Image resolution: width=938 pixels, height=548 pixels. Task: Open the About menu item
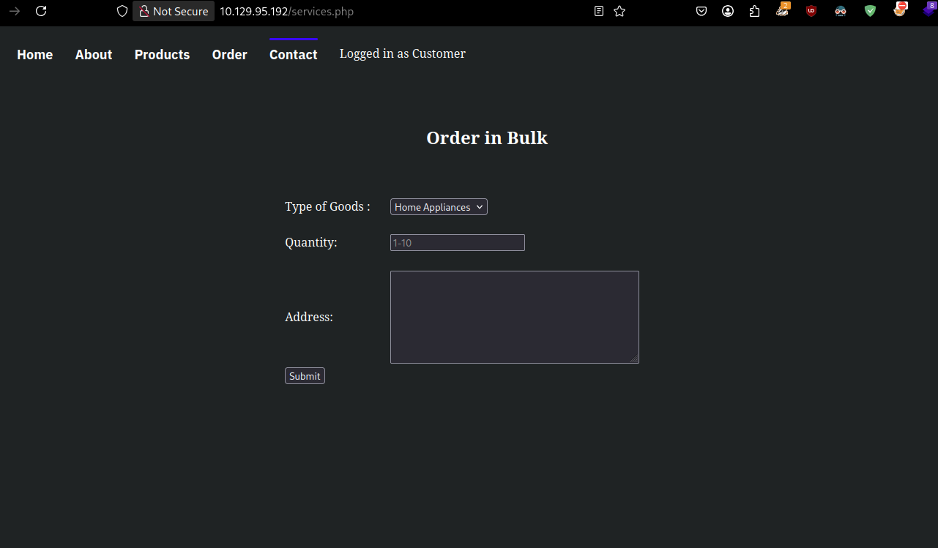[x=94, y=55]
